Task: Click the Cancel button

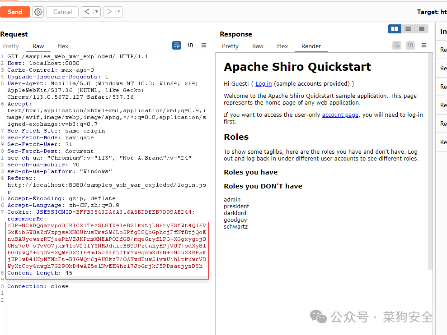Action: (x=62, y=12)
